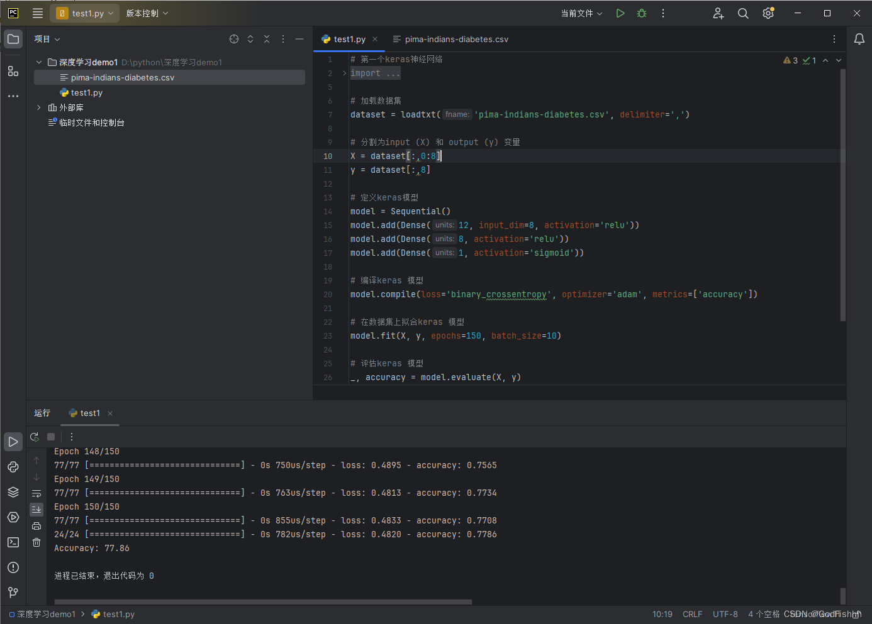
Task: Expand the folded import block on line 2
Action: 344,74
